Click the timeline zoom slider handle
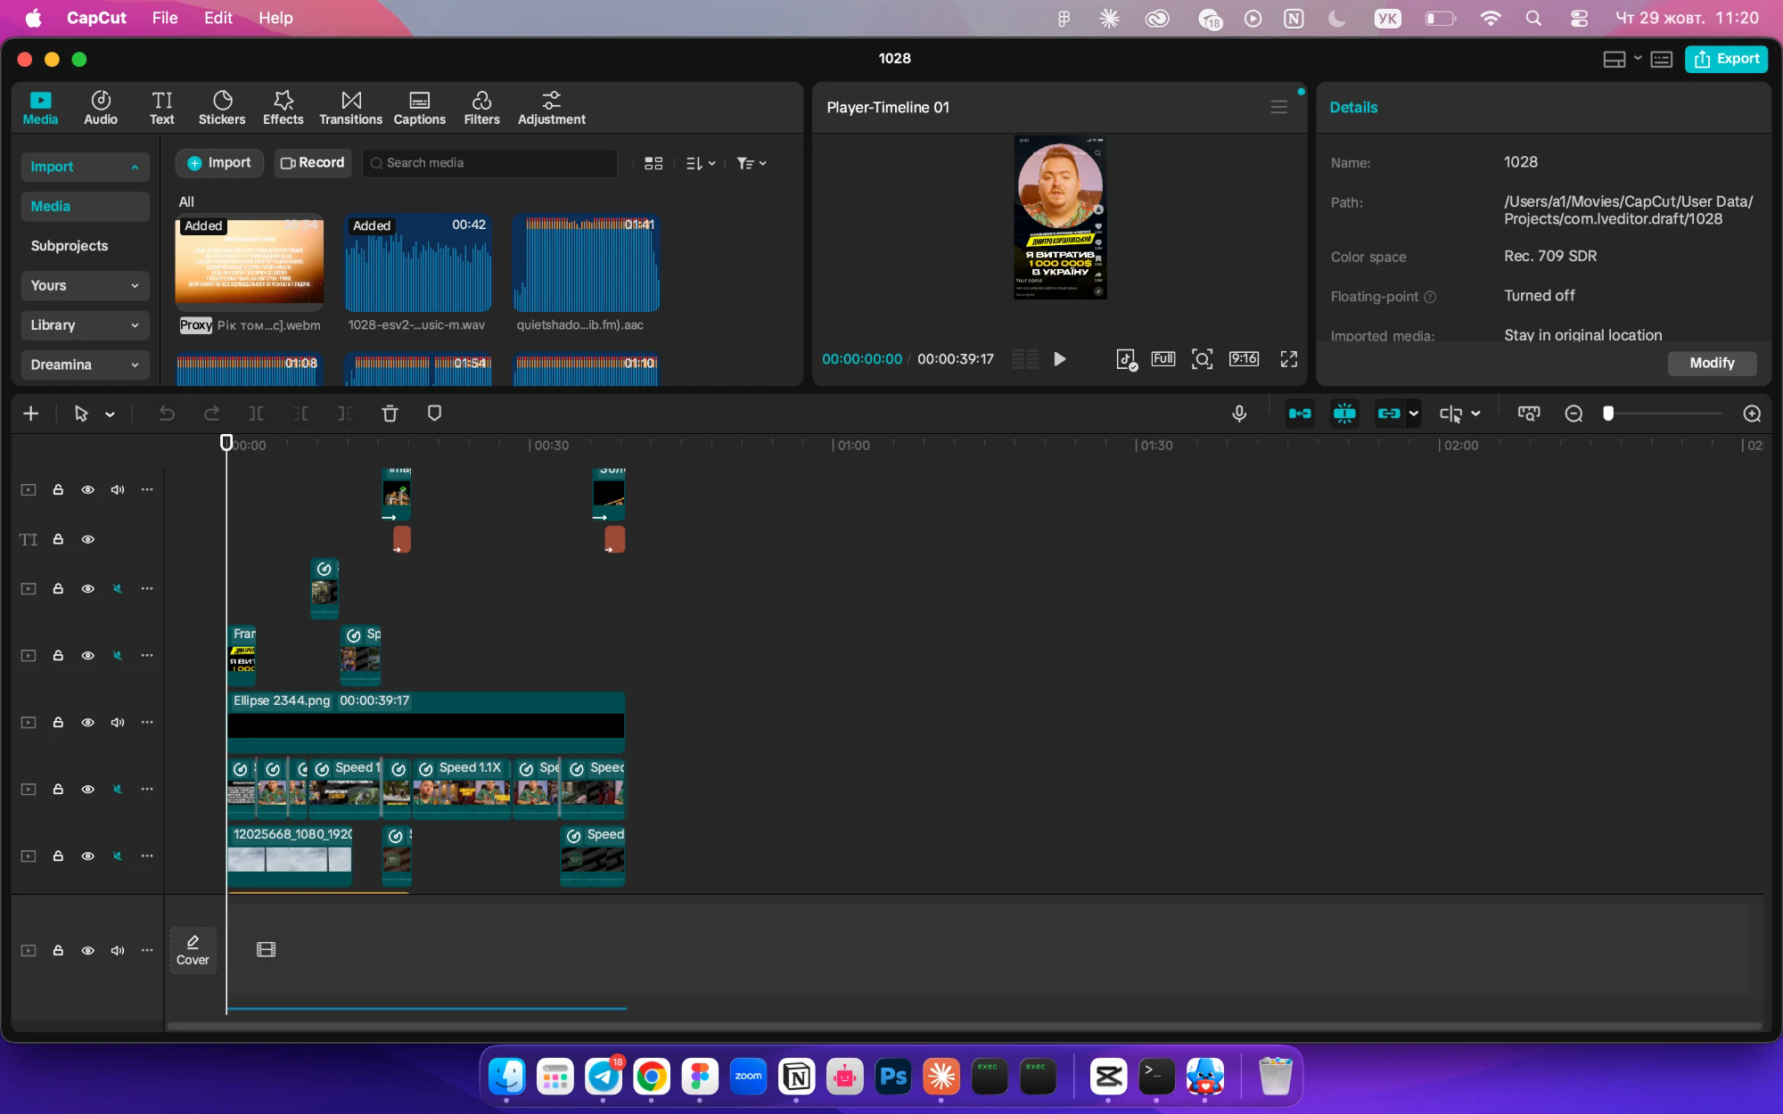The width and height of the screenshot is (1783, 1114). click(x=1608, y=414)
